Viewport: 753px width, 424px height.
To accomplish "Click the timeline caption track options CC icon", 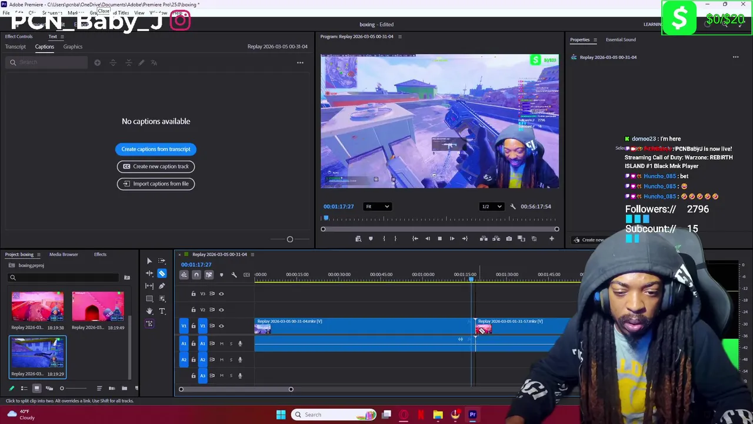I will (246, 274).
